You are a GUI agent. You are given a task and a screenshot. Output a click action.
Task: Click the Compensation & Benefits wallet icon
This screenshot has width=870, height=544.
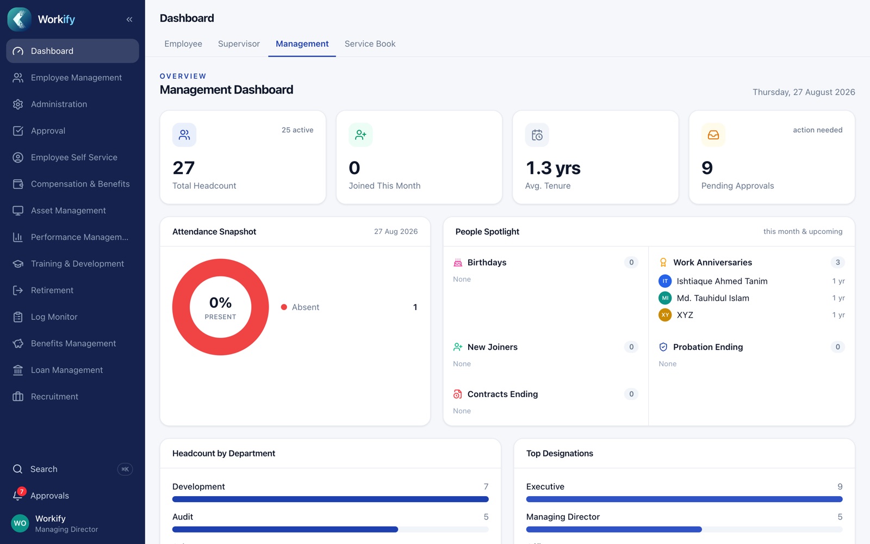[18, 184]
